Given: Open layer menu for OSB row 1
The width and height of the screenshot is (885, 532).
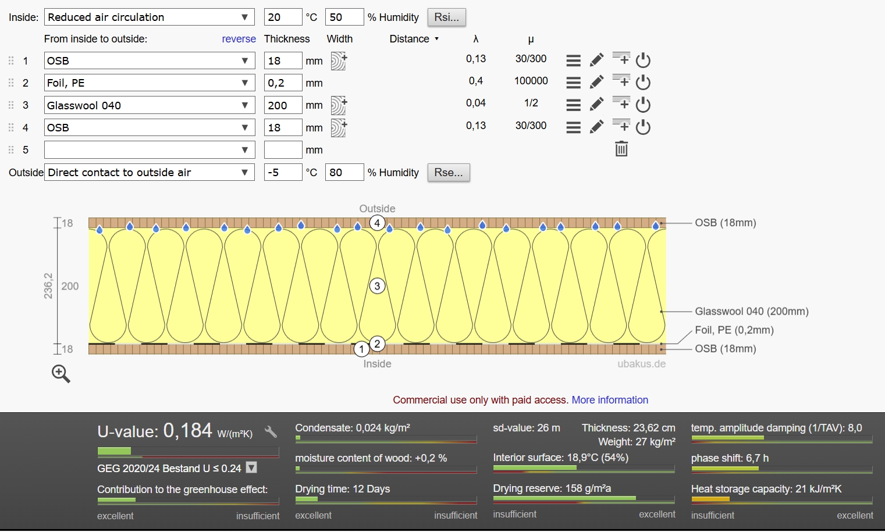Looking at the screenshot, I should [573, 60].
